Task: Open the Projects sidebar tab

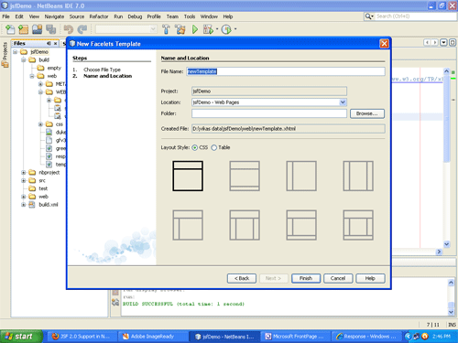Action: coord(5,55)
